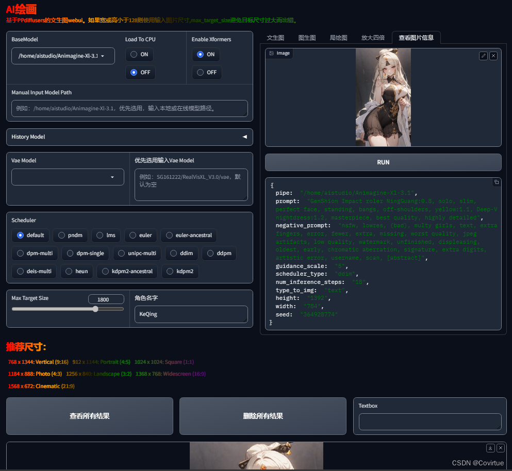
Task: Click the 1184 x 888: Photo text
Action: pos(35,374)
